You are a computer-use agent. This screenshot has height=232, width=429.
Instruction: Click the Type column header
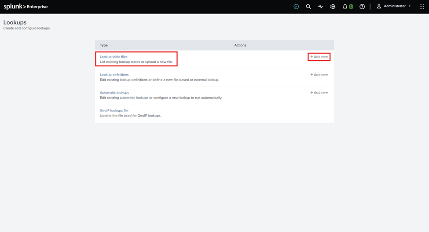162,45
